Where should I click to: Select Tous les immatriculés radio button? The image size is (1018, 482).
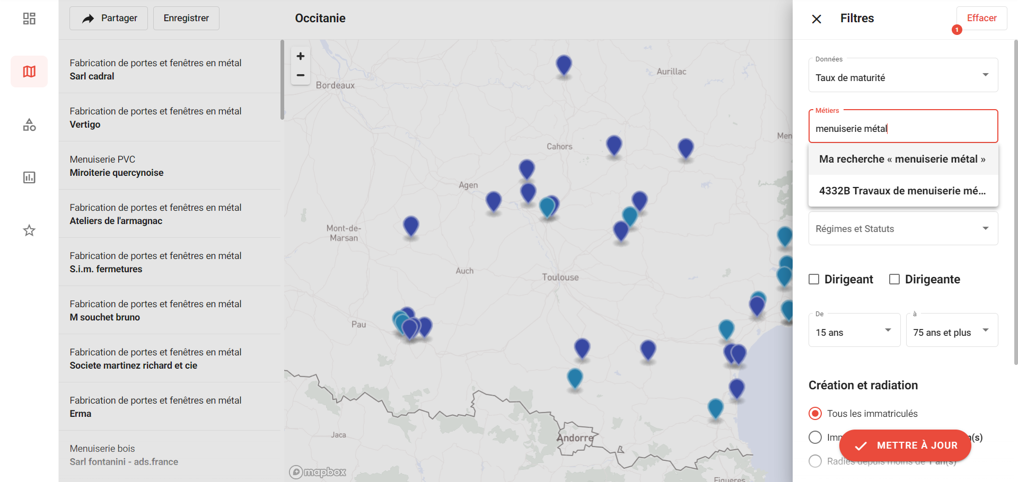pos(815,413)
